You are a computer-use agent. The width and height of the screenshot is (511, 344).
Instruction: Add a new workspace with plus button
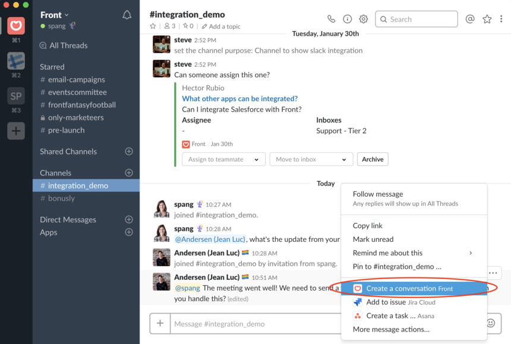[16, 131]
